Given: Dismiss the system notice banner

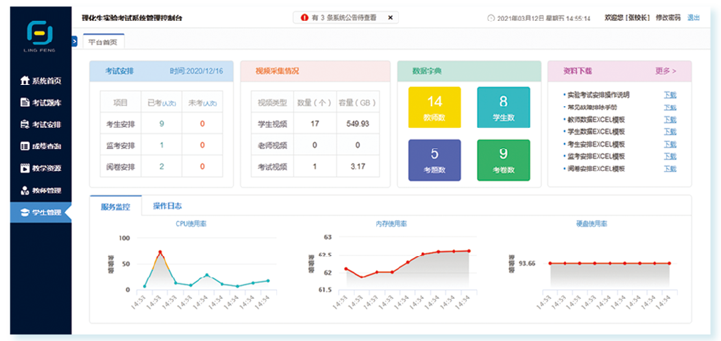Looking at the screenshot, I should 389,18.
